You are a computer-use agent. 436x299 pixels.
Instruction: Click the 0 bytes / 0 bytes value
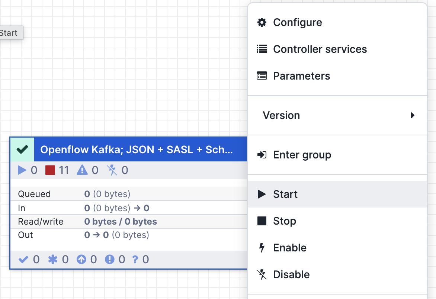click(x=121, y=222)
